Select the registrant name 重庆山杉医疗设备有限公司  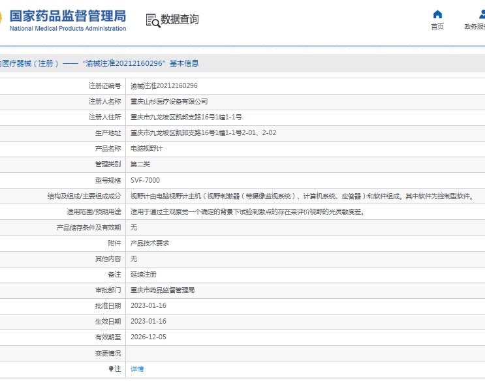pyautogui.click(x=169, y=101)
